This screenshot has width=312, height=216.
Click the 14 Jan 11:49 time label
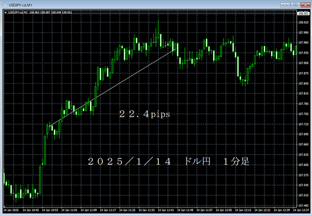pyautogui.click(x=185, y=210)
